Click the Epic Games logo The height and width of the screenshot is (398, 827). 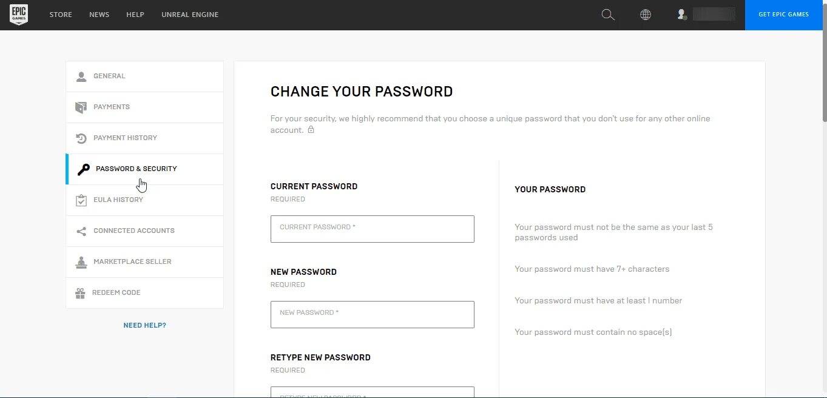click(18, 15)
